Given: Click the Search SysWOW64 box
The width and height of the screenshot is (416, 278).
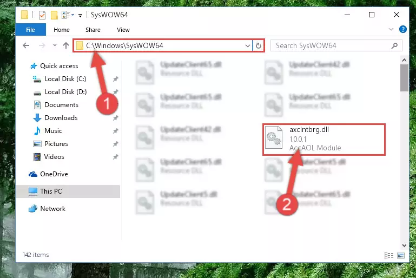Looking at the screenshot, I should [x=336, y=45].
